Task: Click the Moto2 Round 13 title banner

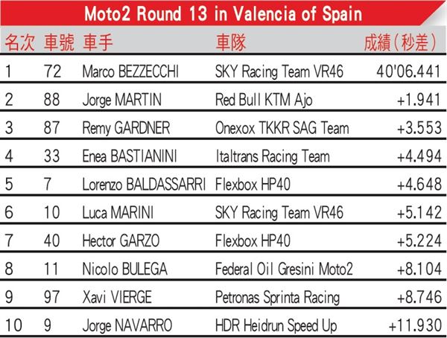Action: coord(223,13)
